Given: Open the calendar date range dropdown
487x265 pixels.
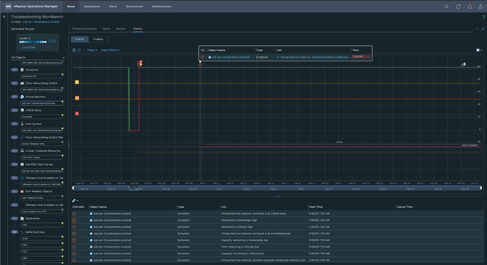Looking at the screenshot, I should [x=479, y=50].
